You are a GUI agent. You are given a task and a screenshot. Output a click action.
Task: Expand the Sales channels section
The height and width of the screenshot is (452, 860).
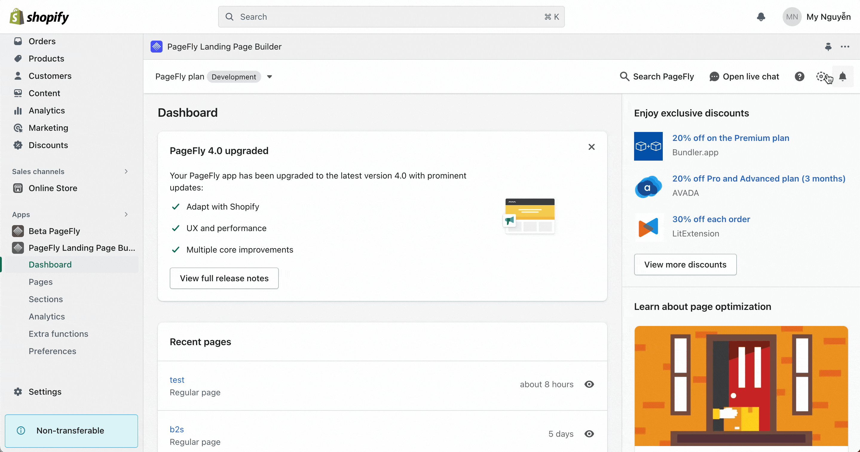(126, 171)
